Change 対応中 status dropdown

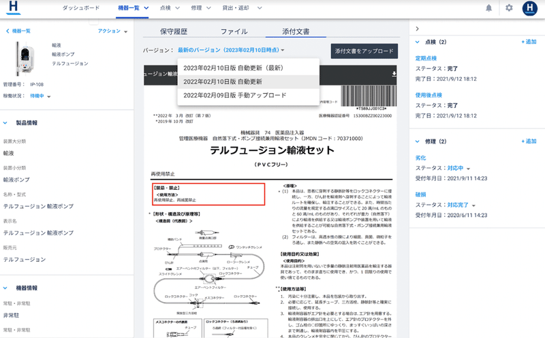coord(458,168)
